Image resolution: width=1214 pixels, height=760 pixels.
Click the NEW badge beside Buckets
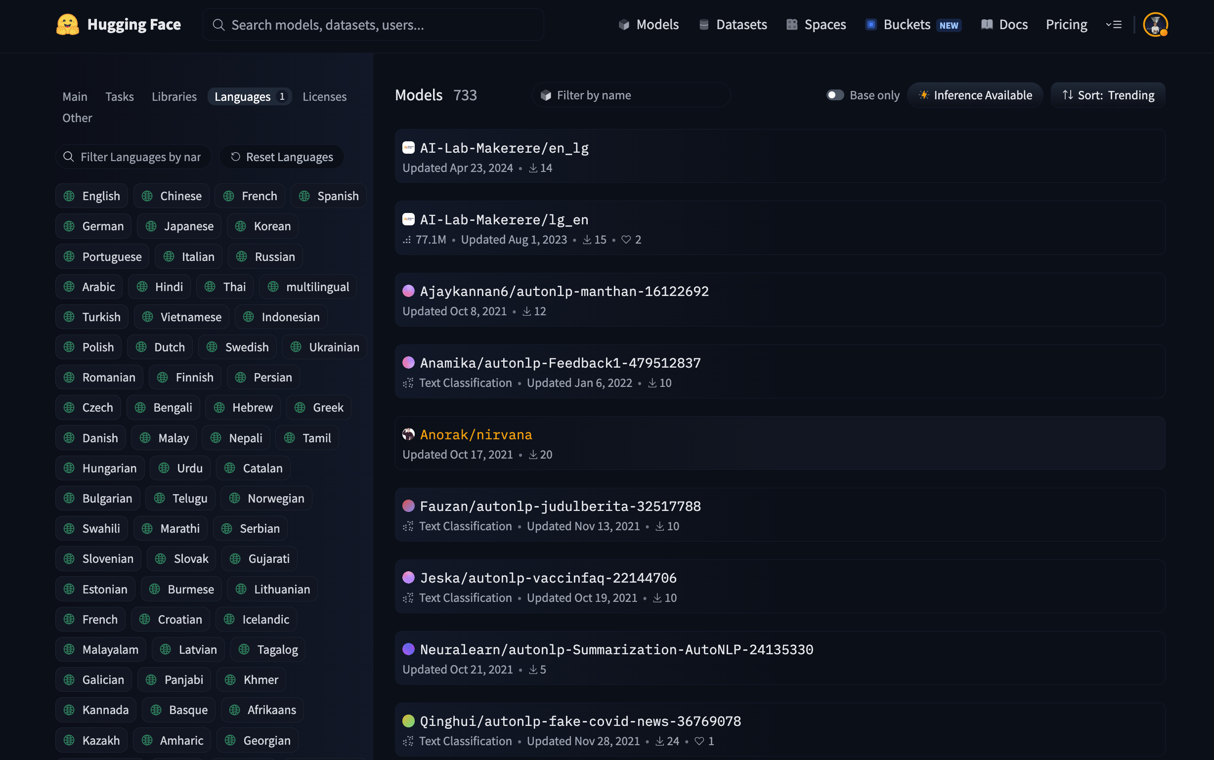949,25
